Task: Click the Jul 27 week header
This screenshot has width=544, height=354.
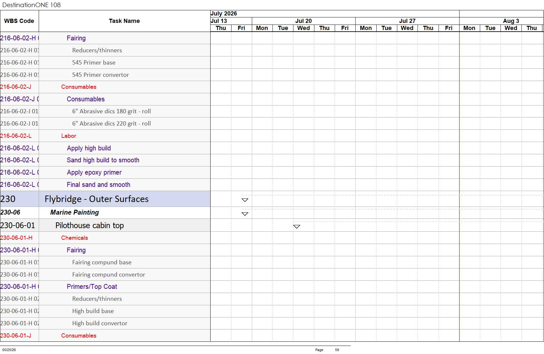Action: (407, 21)
